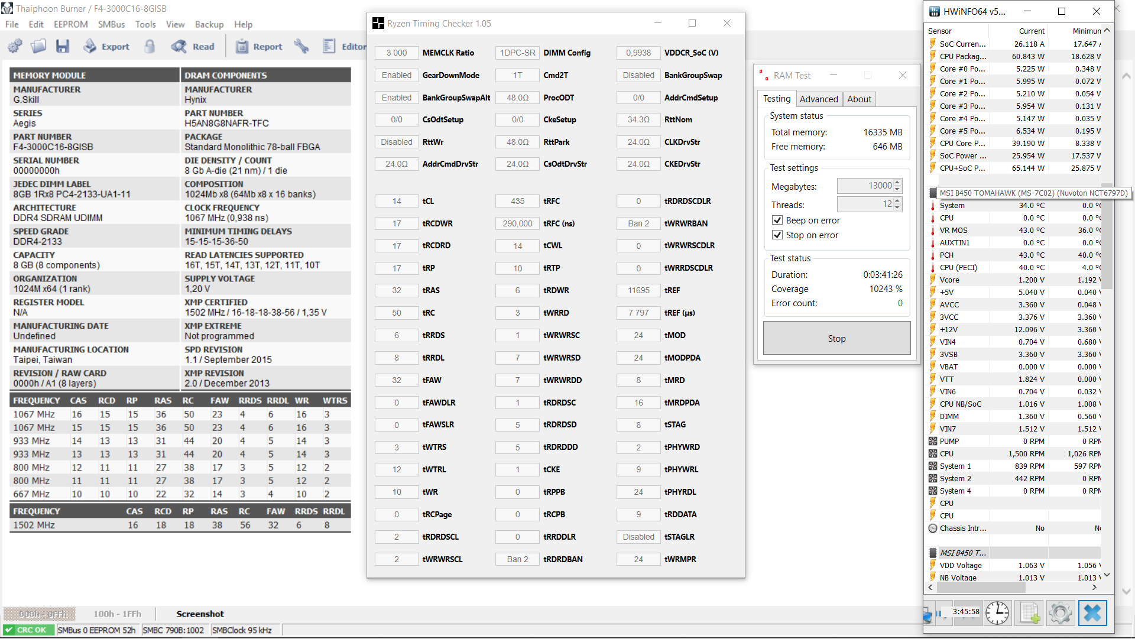Switch to the Advanced tab in RAM Test
Screen dimensions: 1135x639
819,99
